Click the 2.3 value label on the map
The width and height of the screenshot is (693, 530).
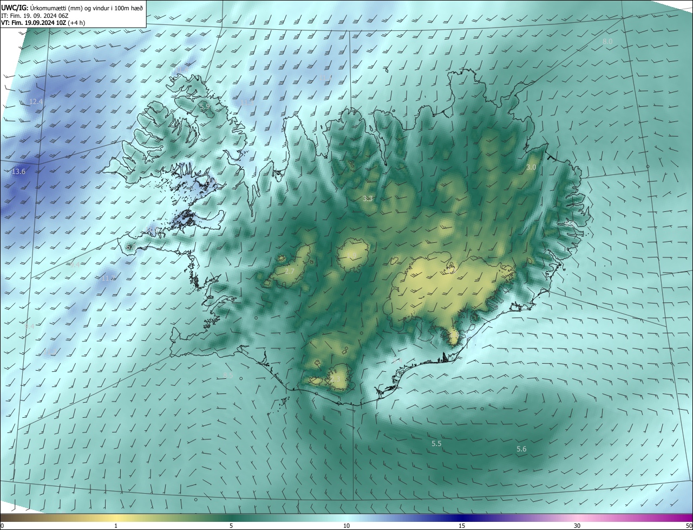coord(335,380)
